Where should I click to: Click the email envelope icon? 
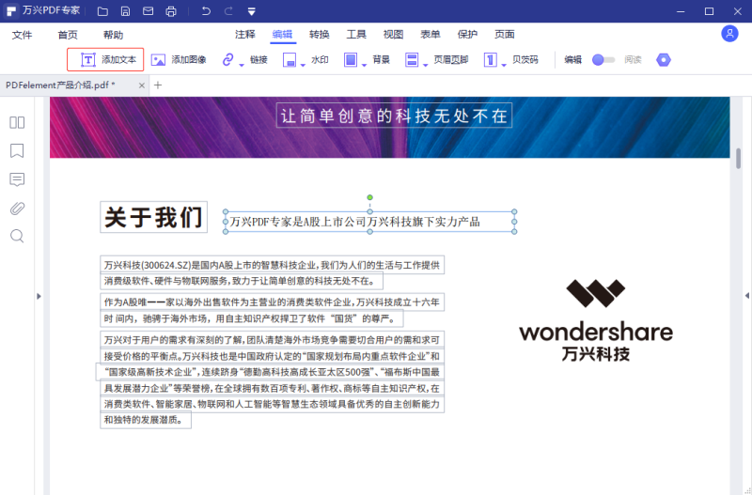tap(149, 11)
